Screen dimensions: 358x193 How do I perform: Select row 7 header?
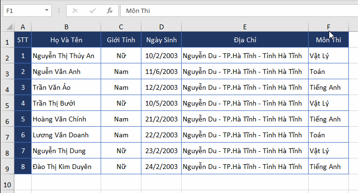coord(7,135)
